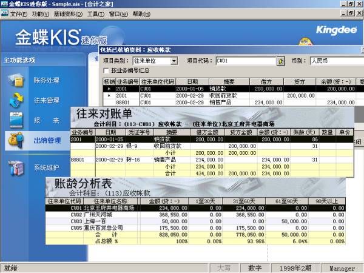Click the KIS application icon in title bar
The width and height of the screenshot is (364, 273).
[5, 4]
